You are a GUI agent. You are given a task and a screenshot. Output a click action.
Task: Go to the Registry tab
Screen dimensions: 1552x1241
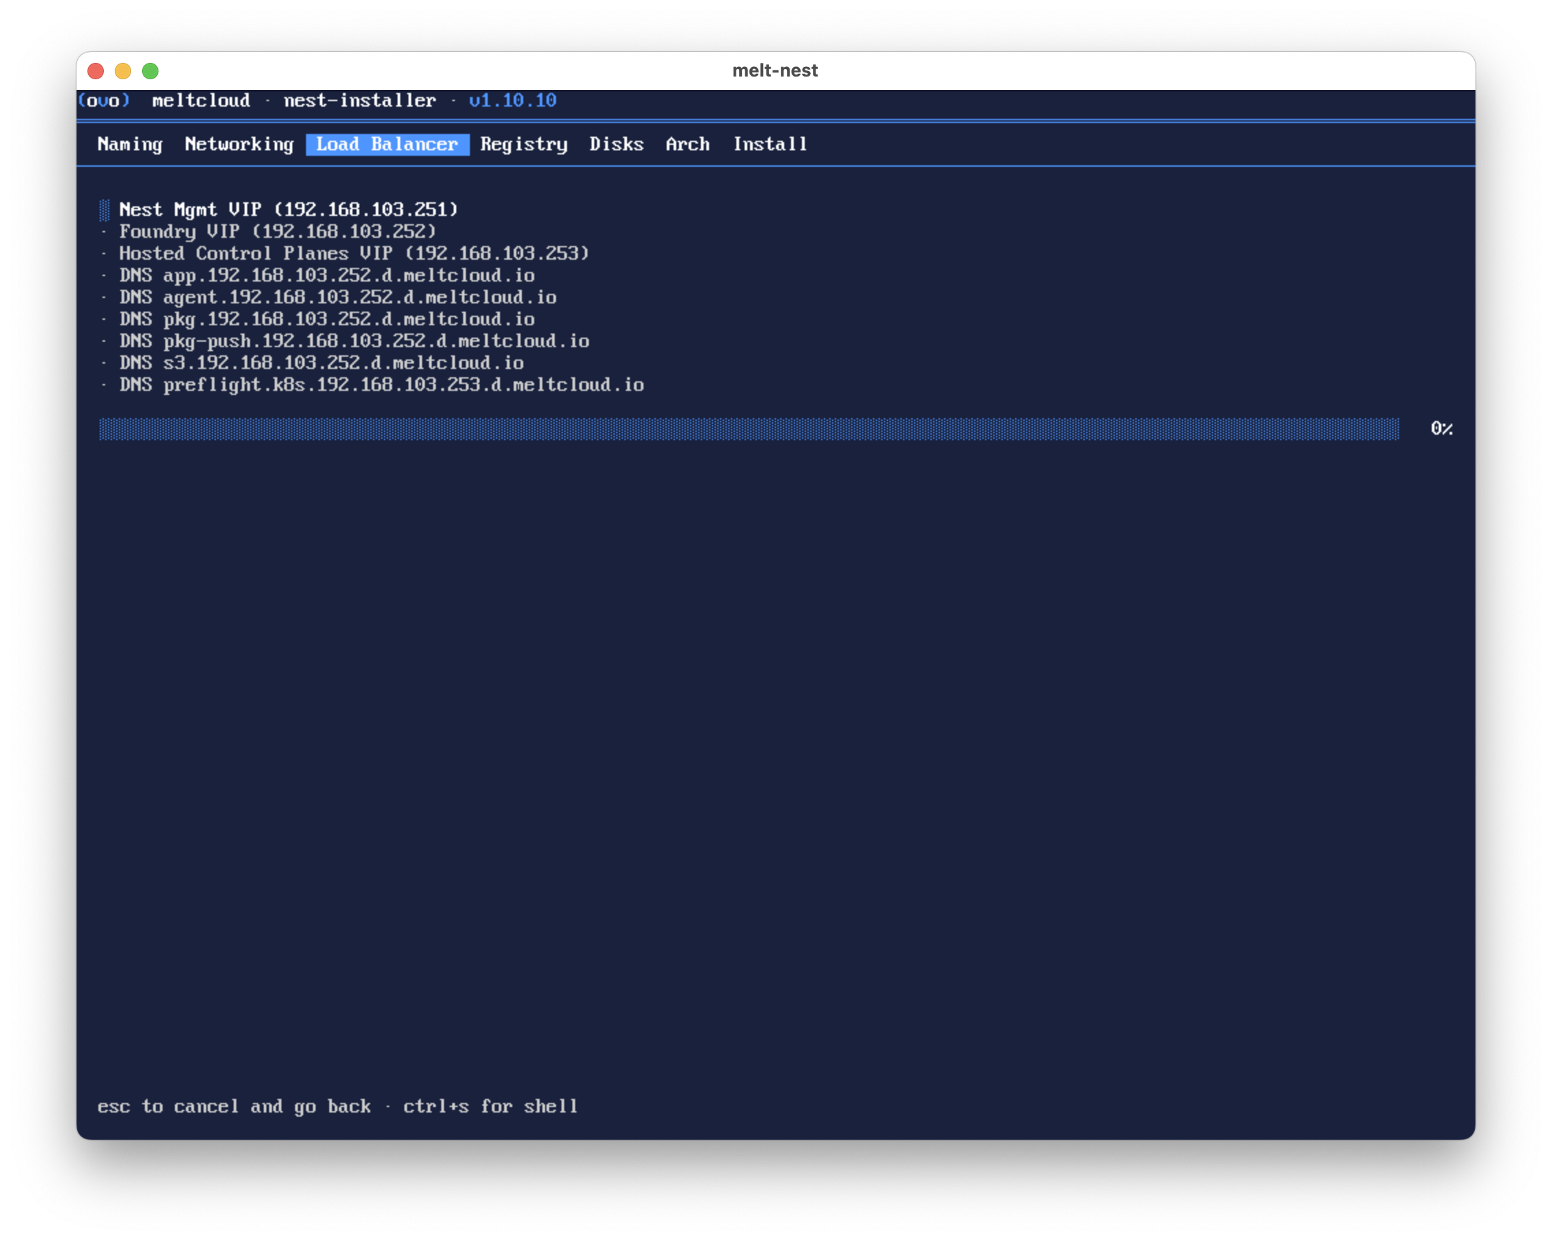pos(523,145)
